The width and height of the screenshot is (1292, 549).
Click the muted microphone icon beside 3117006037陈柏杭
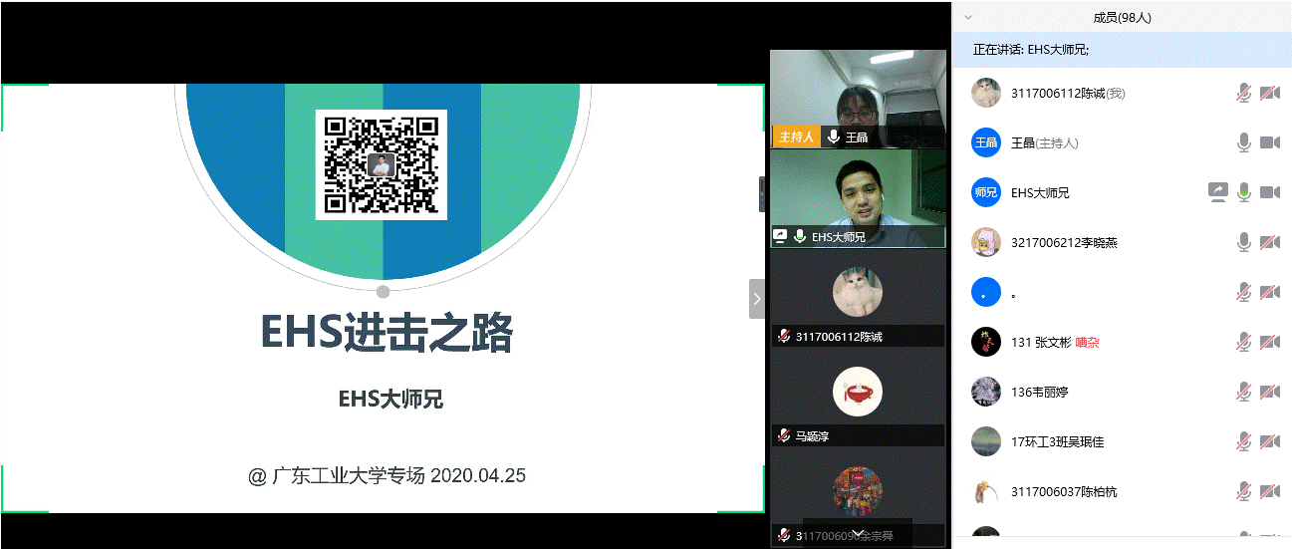[x=1243, y=491]
